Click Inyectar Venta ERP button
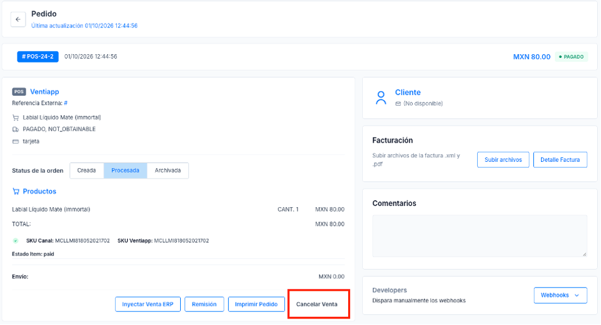The height and width of the screenshot is (325, 601). click(x=148, y=305)
